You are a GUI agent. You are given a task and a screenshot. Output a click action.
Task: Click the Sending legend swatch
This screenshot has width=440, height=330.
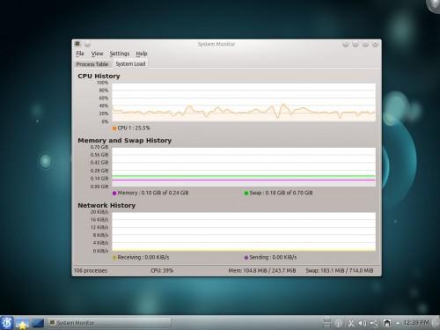pyautogui.click(x=246, y=258)
